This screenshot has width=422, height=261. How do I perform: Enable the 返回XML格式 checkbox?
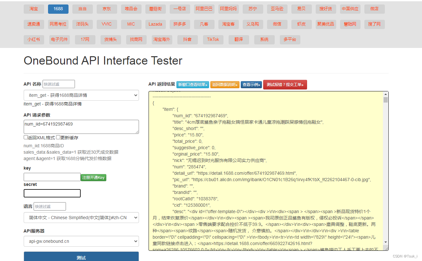pos(26,137)
